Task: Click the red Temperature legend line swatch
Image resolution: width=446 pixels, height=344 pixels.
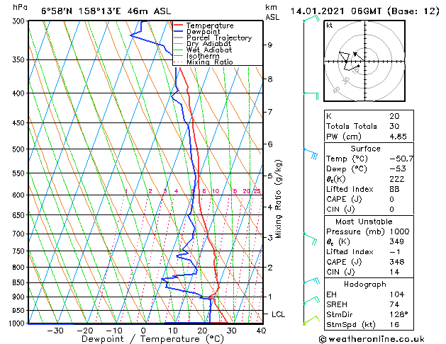Action: [x=179, y=25]
